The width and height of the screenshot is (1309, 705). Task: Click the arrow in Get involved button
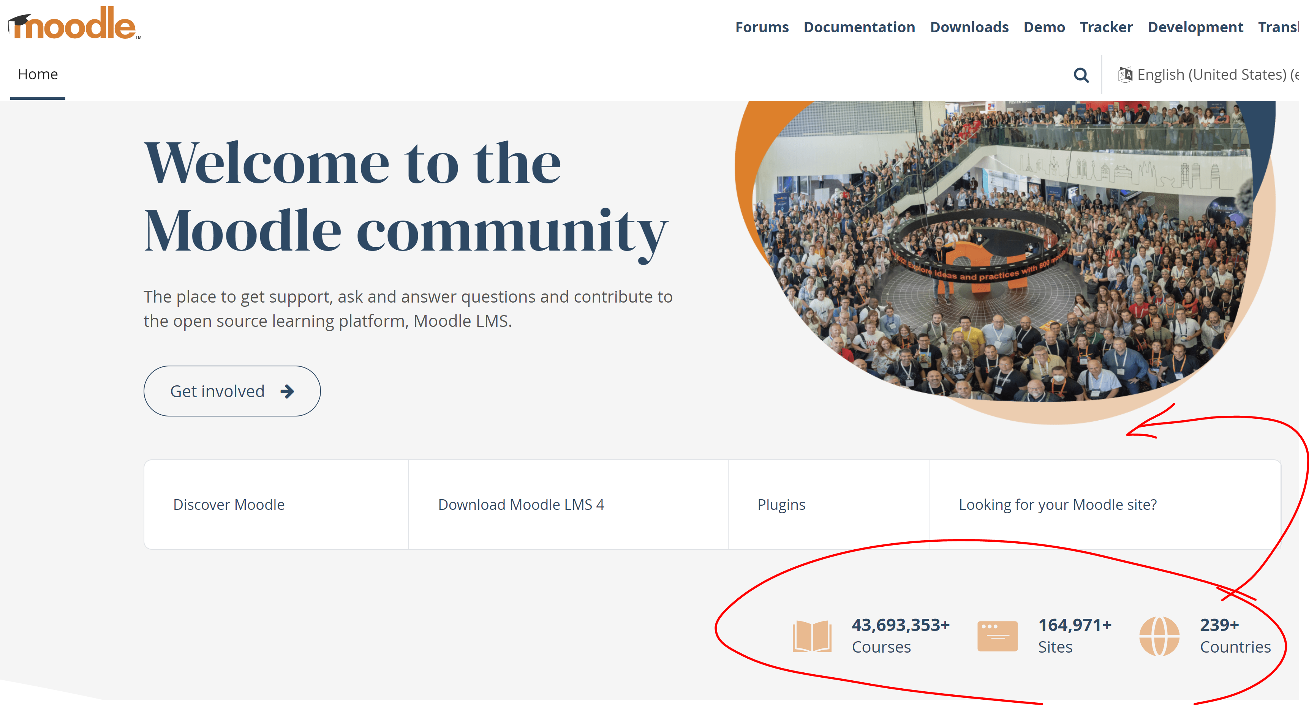point(287,391)
